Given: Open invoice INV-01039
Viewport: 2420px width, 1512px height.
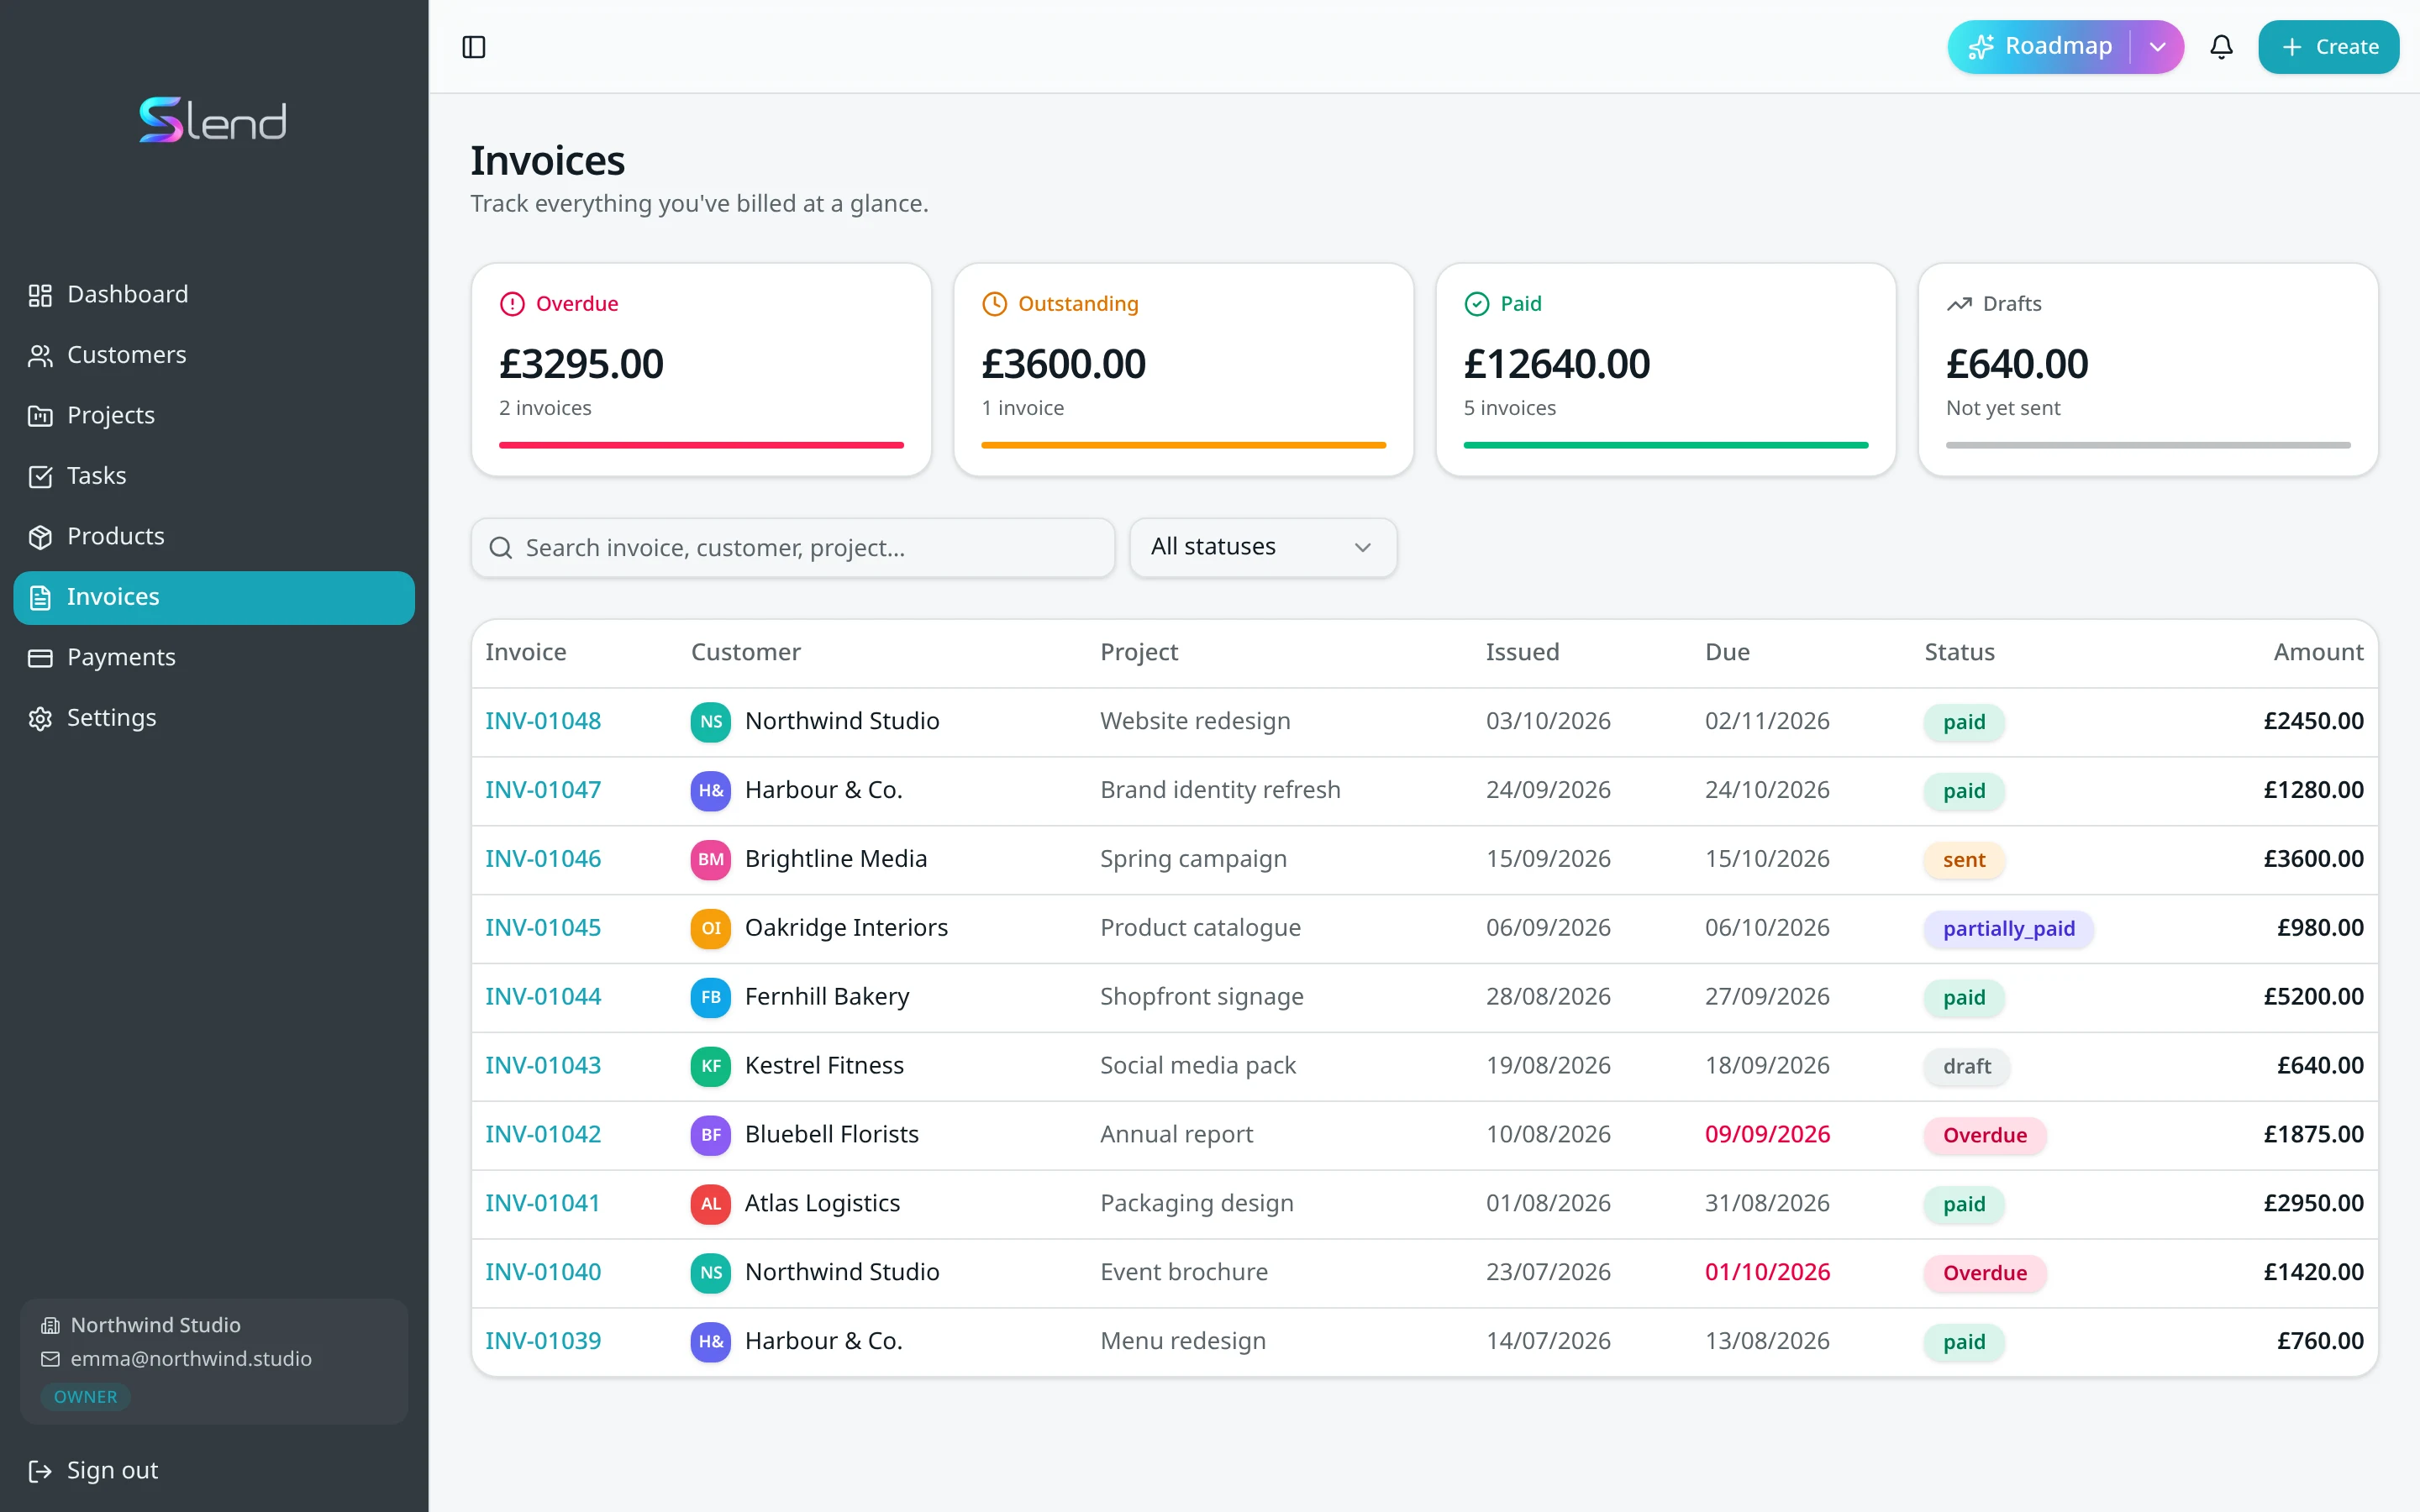Looking at the screenshot, I should point(543,1341).
